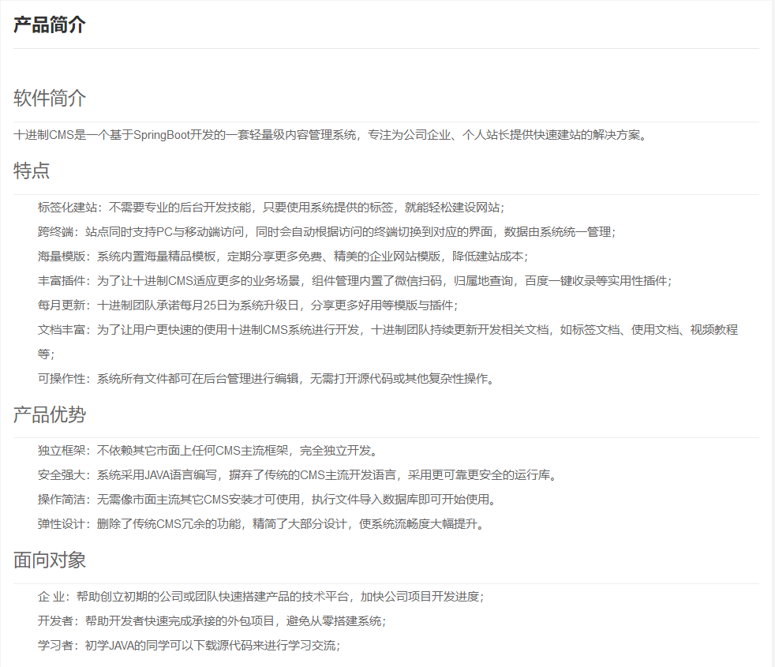The image size is (775, 667).
Task: Click the 标签化建站 feature line
Action: pos(271,207)
